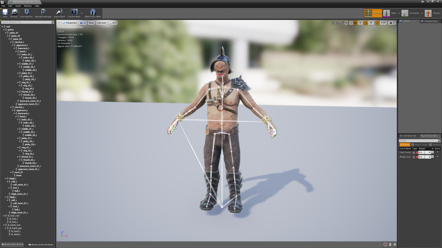Click the Save toolbar icon

(x=5, y=13)
